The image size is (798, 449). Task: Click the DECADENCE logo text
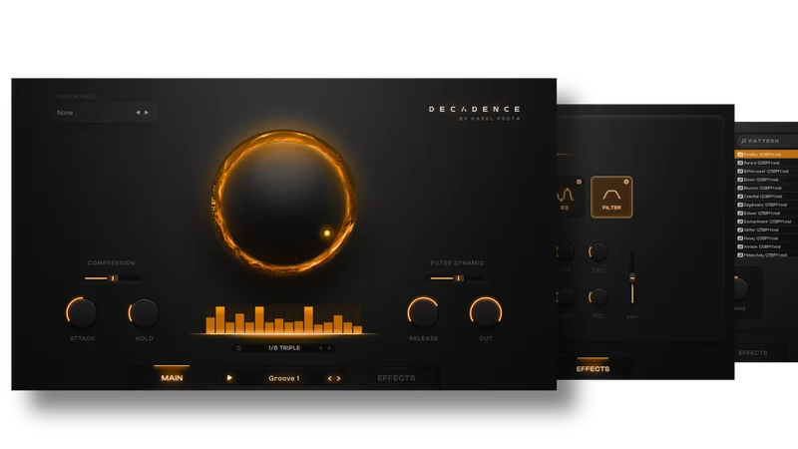tap(475, 109)
